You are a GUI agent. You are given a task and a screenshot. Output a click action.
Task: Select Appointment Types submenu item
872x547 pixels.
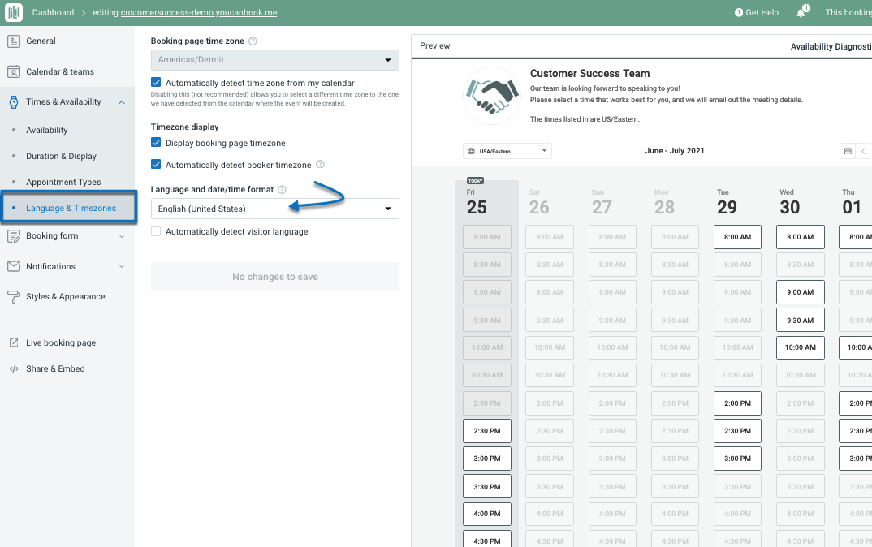(63, 182)
